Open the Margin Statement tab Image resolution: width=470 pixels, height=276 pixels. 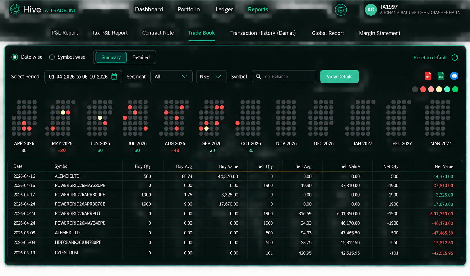379,33
